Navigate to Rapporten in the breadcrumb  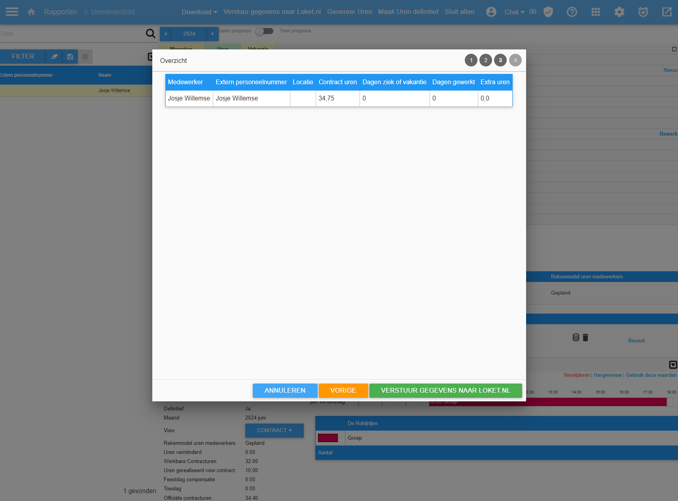pos(61,12)
